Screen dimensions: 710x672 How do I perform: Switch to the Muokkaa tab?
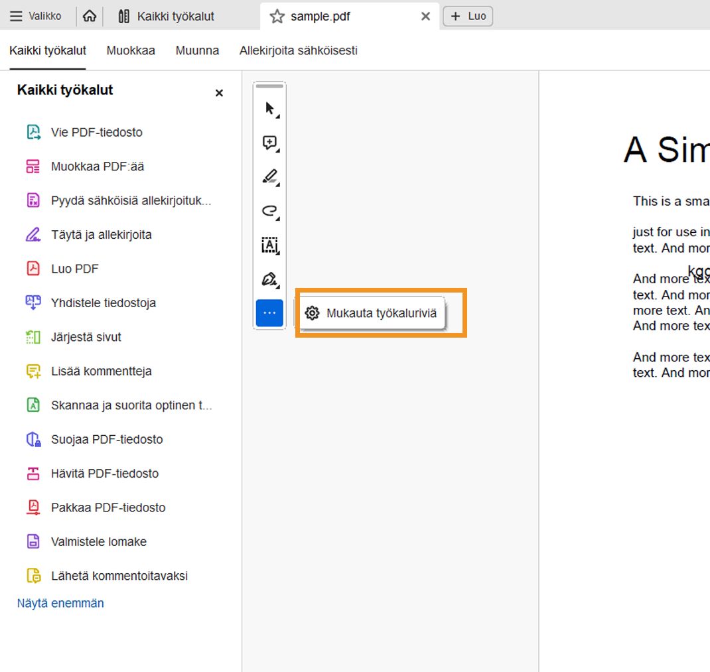pos(131,50)
